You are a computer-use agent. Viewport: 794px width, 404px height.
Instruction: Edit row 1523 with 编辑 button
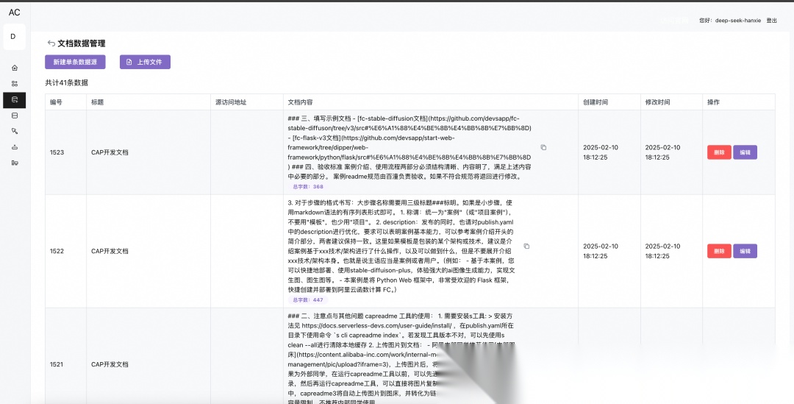tap(745, 152)
